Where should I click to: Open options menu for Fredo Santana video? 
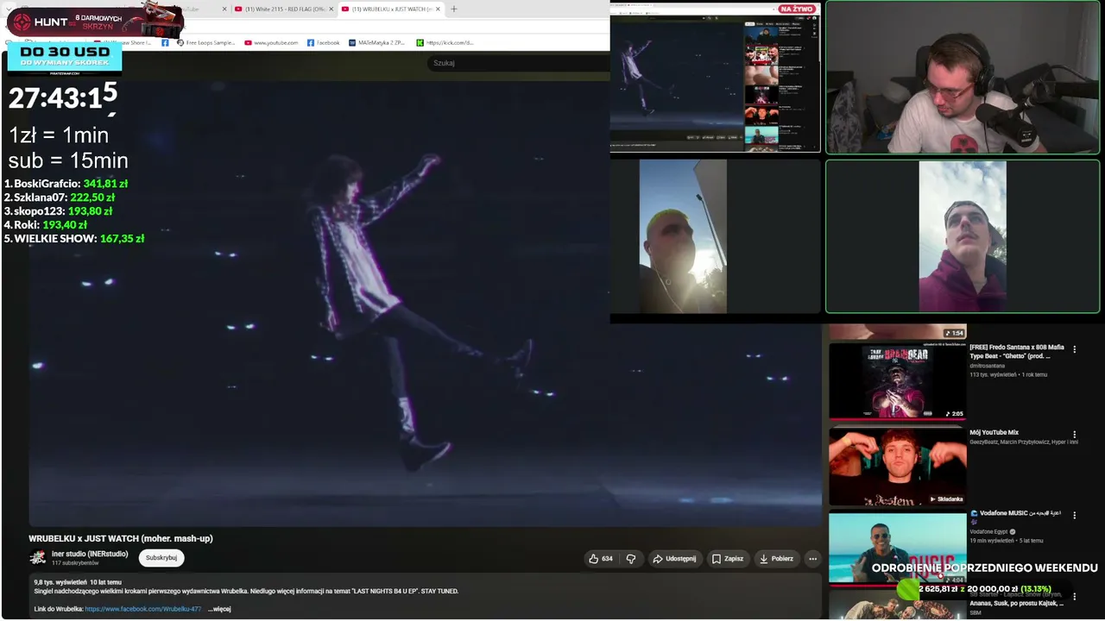[x=1075, y=349]
